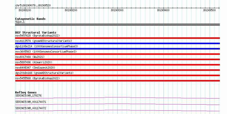Click the red bar for esv3605563
The height and width of the screenshot is (114, 227).
(x=117, y=54)
